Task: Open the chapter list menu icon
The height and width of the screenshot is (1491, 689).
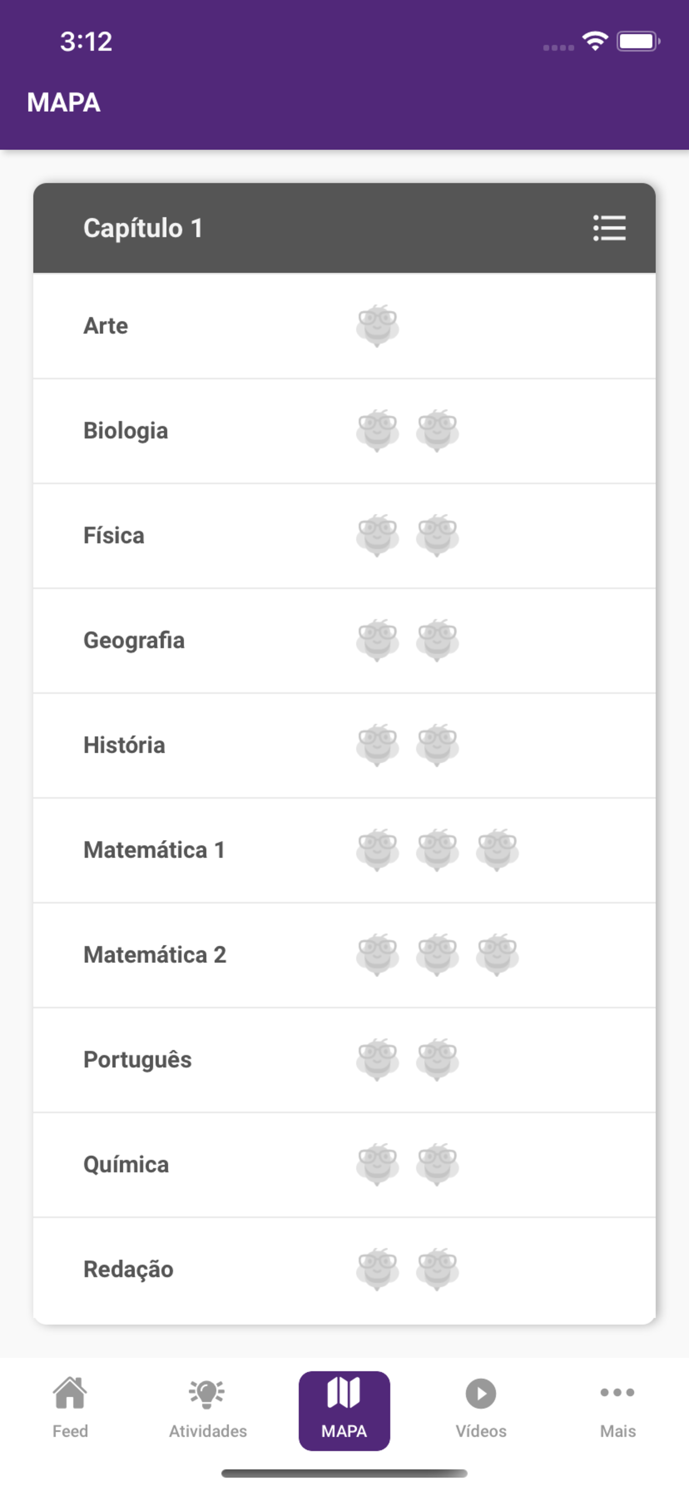Action: click(x=609, y=228)
